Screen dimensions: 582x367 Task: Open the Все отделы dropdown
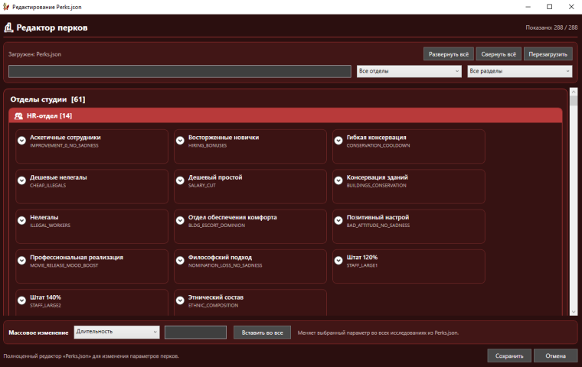click(409, 71)
